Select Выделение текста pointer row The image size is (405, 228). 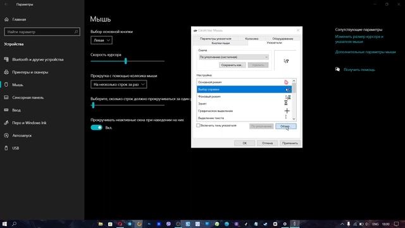click(x=244, y=118)
